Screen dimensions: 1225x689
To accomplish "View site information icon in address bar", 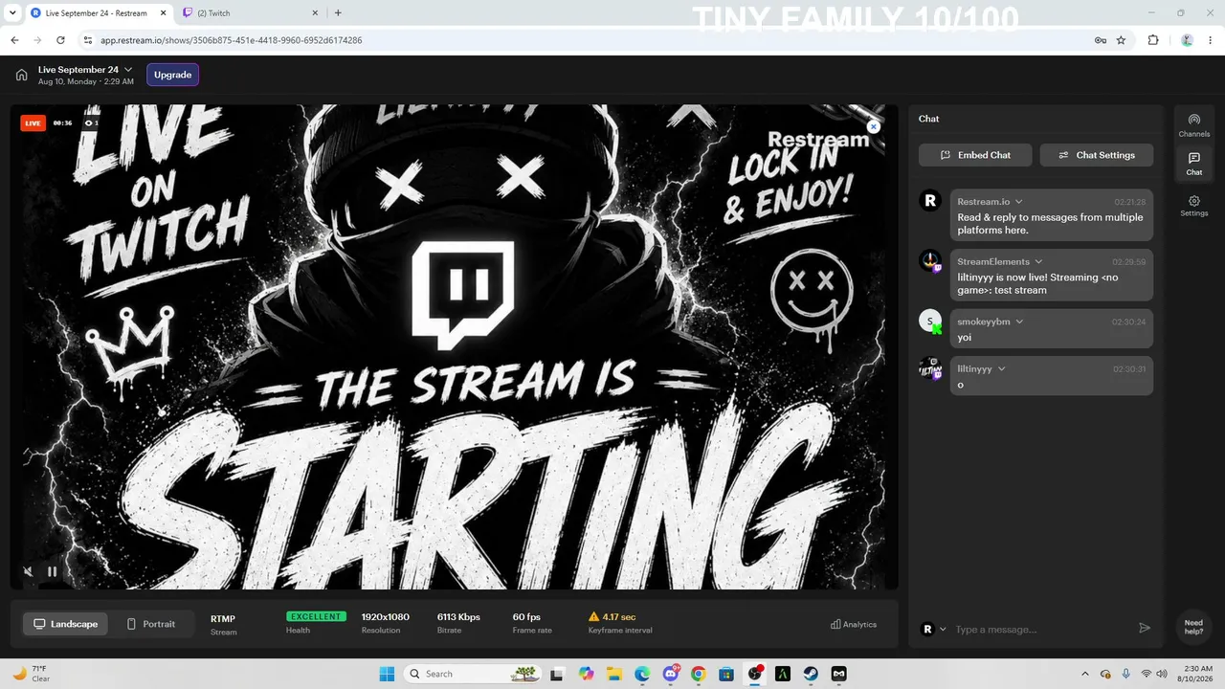I will [88, 40].
